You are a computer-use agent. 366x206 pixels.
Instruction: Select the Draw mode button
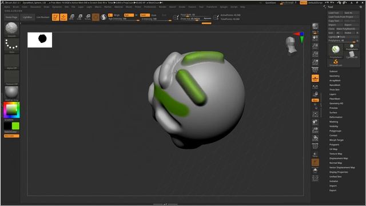click(x=63, y=17)
